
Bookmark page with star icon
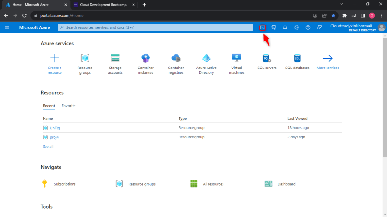coord(333,15)
